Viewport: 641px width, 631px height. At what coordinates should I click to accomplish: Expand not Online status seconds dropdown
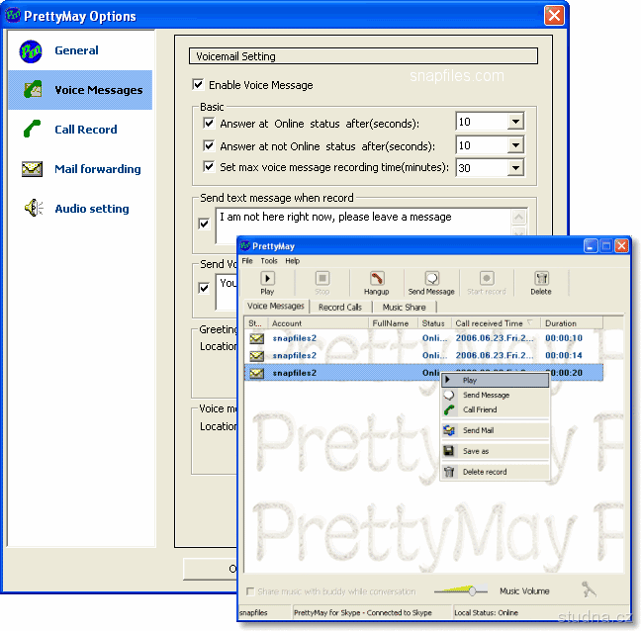click(516, 145)
